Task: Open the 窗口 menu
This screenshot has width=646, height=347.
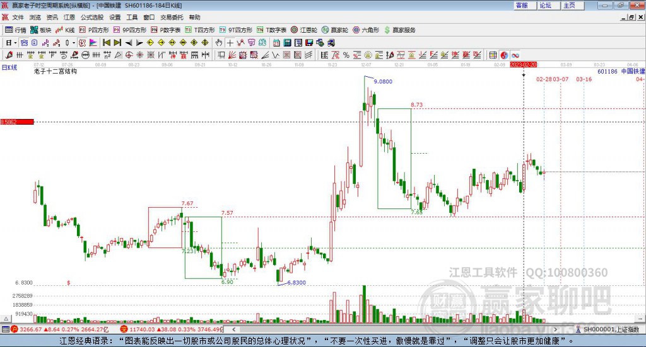Action: click(149, 17)
